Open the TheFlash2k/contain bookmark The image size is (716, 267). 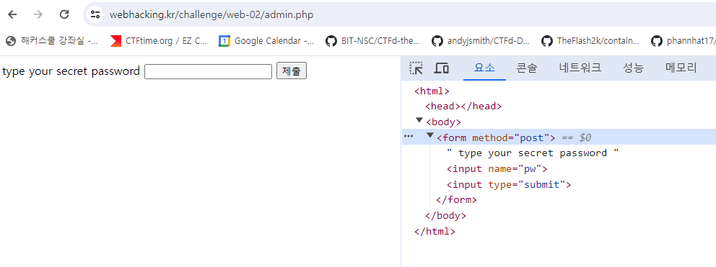(x=590, y=41)
